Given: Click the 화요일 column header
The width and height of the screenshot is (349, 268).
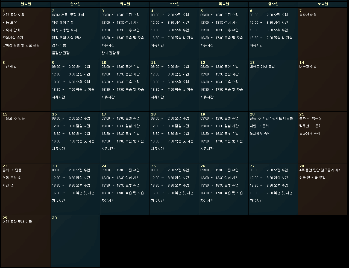Looking at the screenshot, I should [x=125, y=4].
